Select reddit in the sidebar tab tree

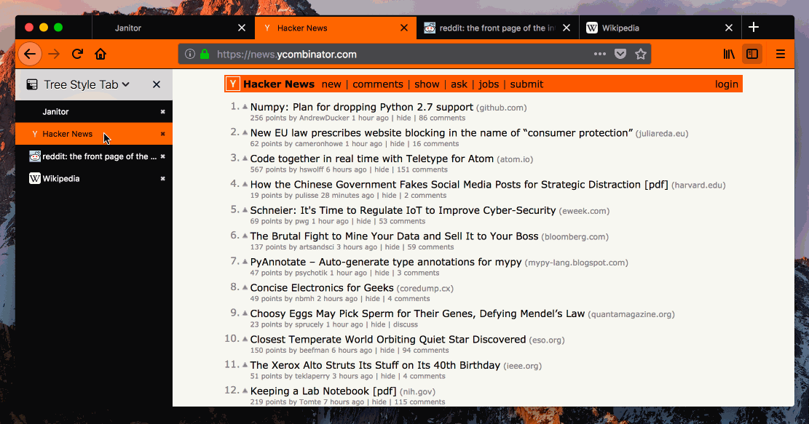point(94,156)
